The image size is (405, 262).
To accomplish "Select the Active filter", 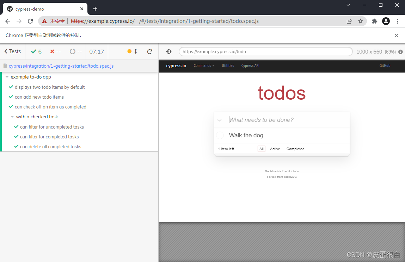I will coord(275,149).
